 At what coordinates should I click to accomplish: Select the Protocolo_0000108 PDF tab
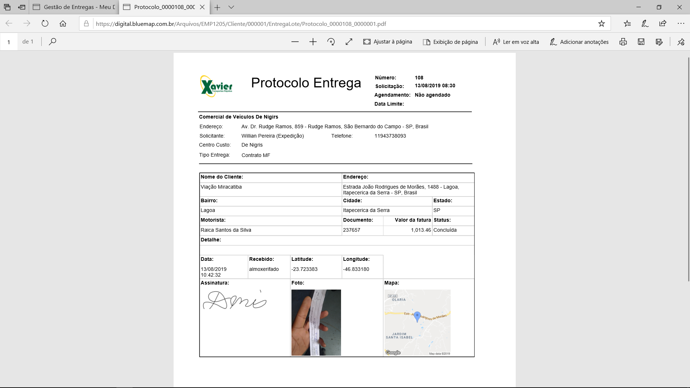(x=162, y=7)
